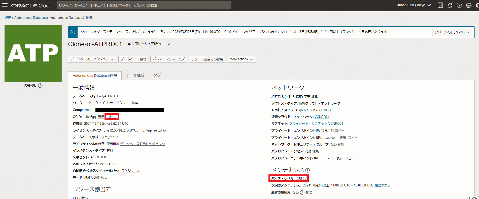The width and height of the screenshot is (479, 199).
Task: Open プライベート・サブネット-VCNRD01 link
Action: 316,124
